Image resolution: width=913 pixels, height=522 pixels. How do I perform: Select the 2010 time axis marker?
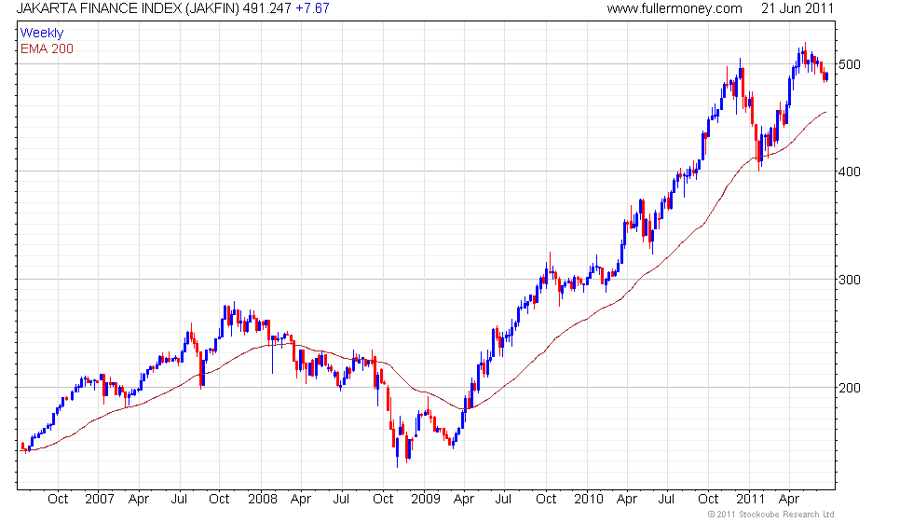pos(588,500)
